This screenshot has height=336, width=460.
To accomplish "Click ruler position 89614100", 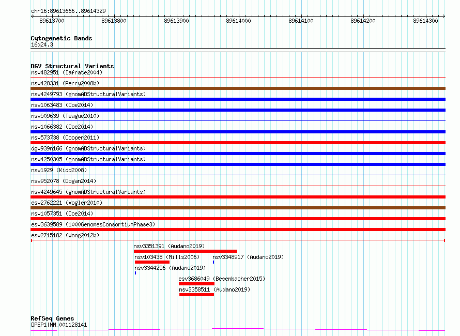I will [x=301, y=21].
